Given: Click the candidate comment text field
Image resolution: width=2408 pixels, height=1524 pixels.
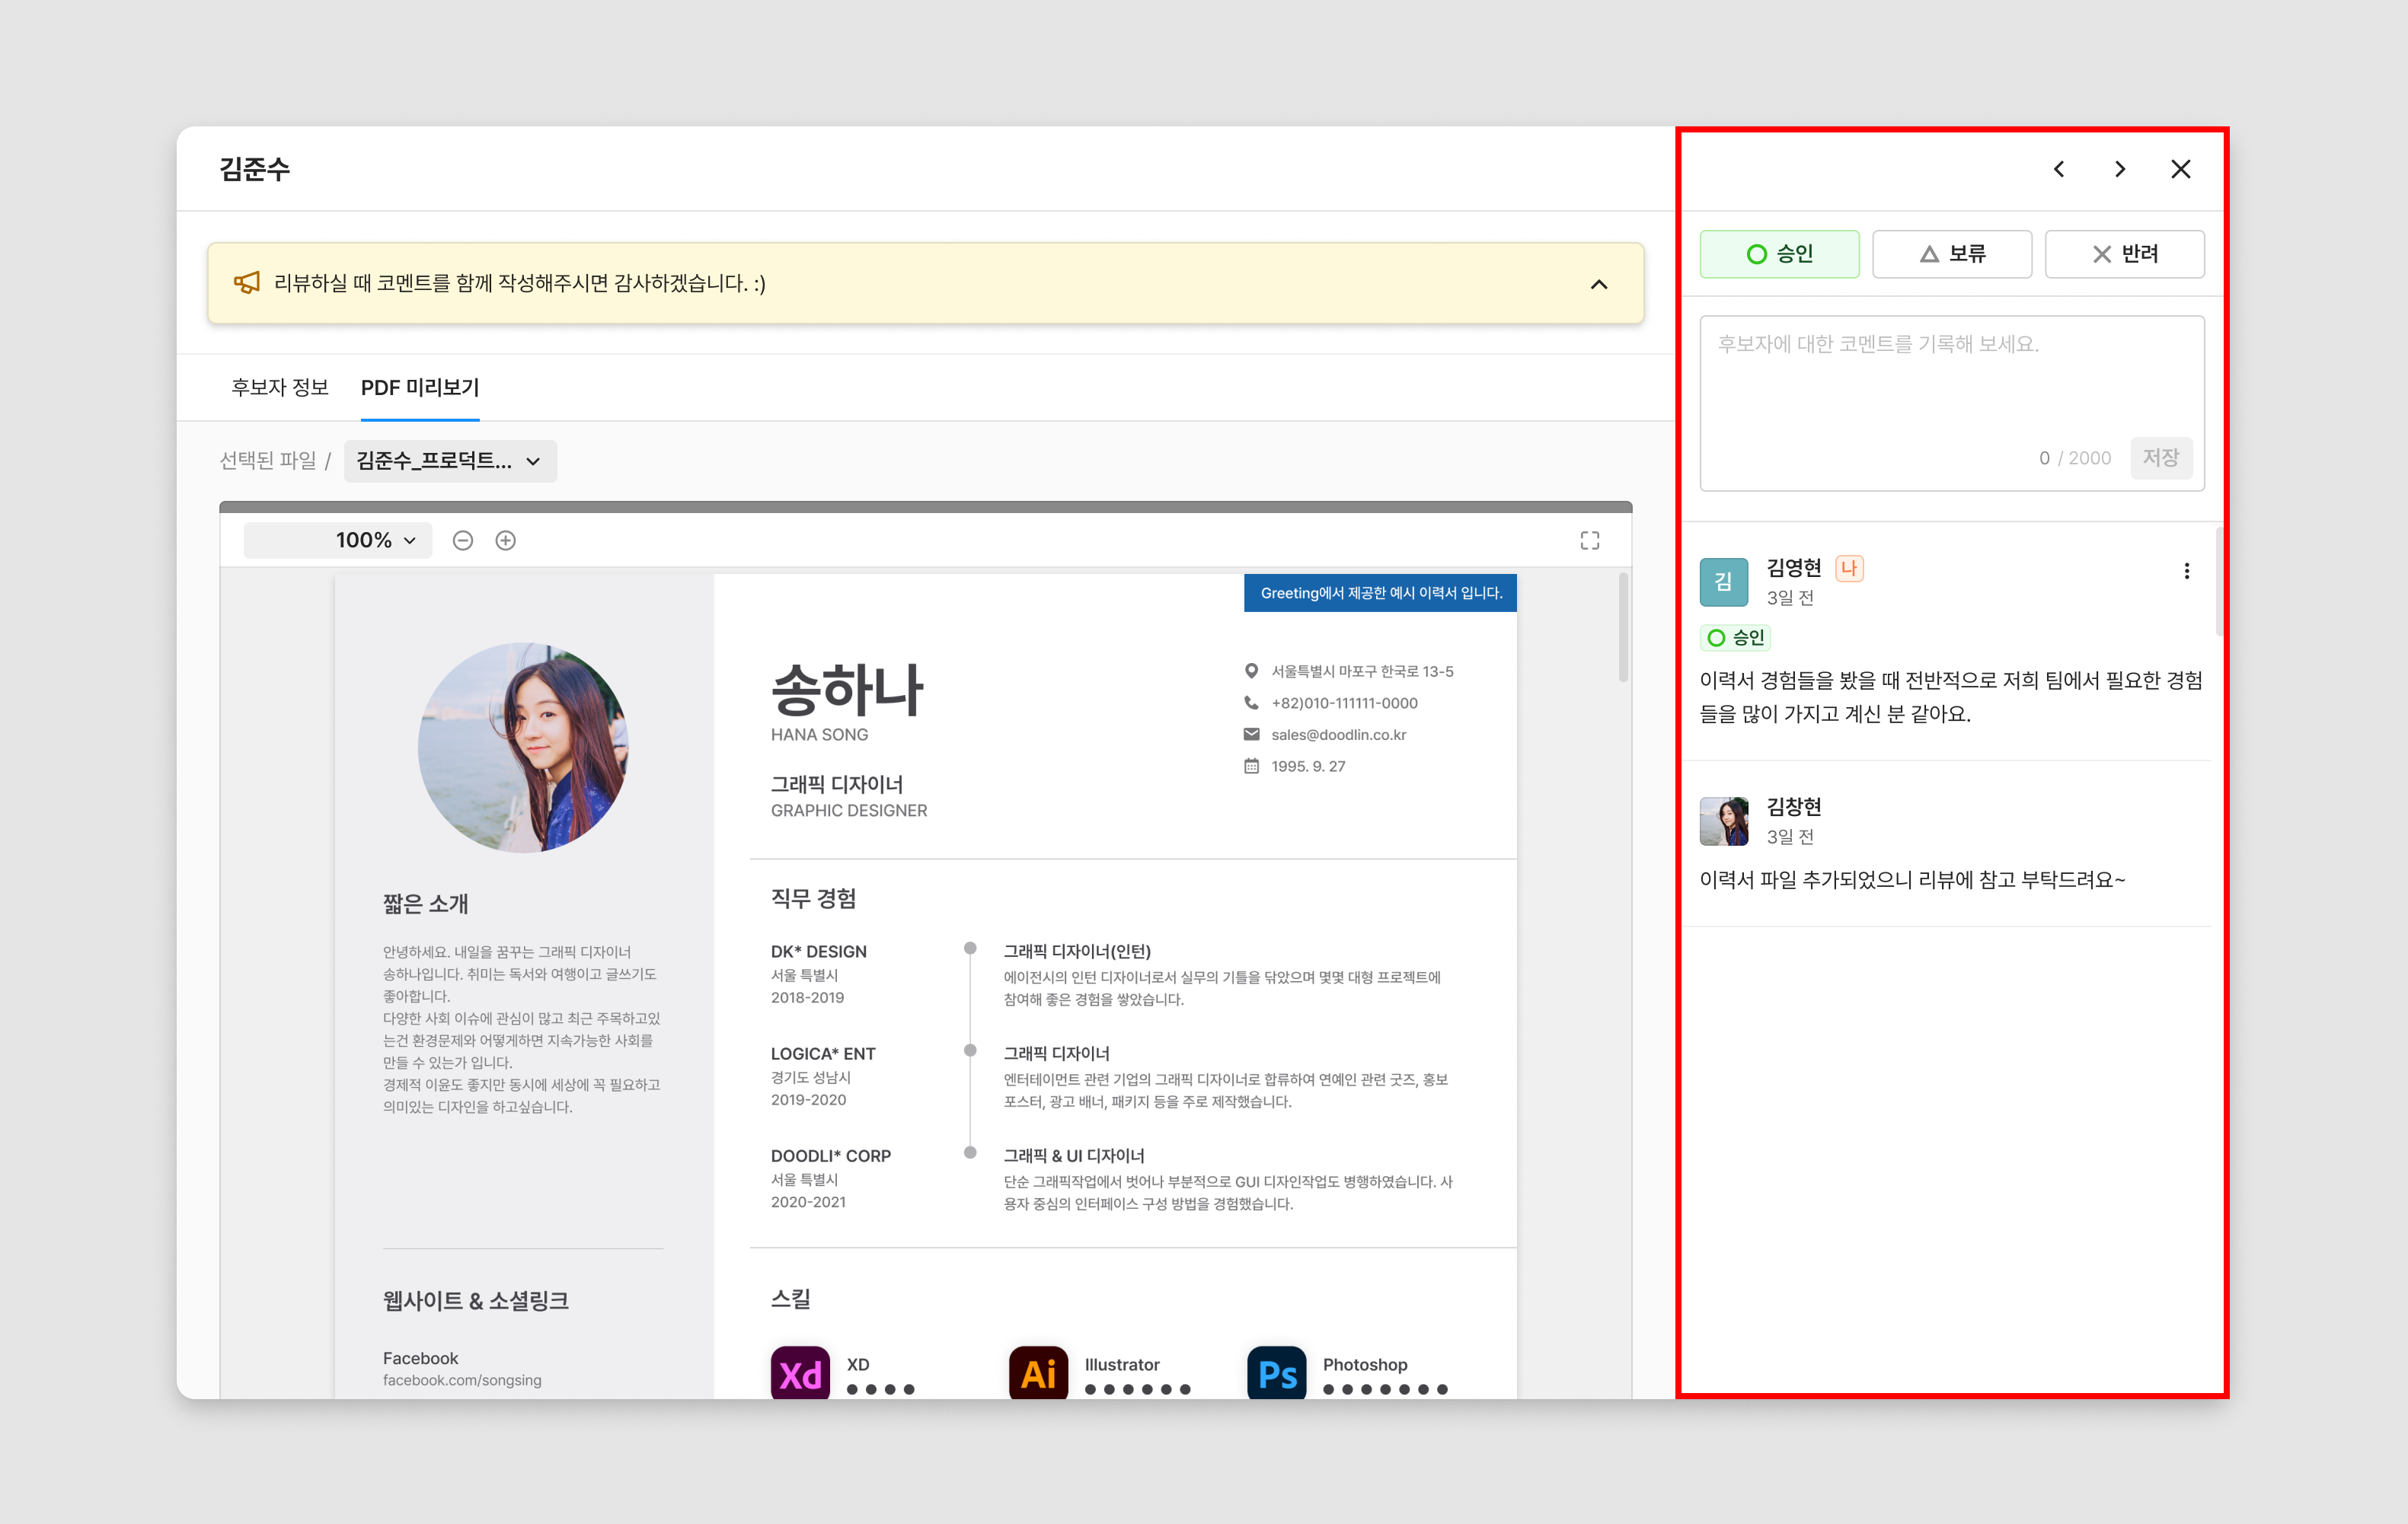Looking at the screenshot, I should (x=1950, y=380).
